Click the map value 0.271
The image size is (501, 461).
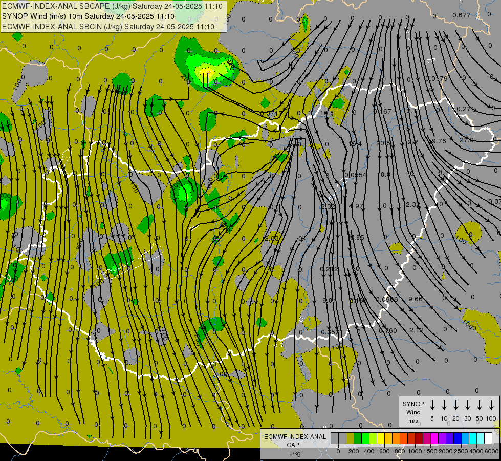(465, 109)
